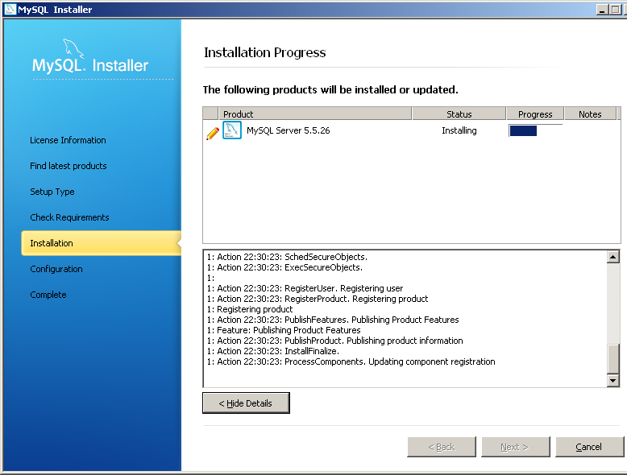627x475 pixels.
Task: Click the InstallFinalize log line
Action: [273, 351]
